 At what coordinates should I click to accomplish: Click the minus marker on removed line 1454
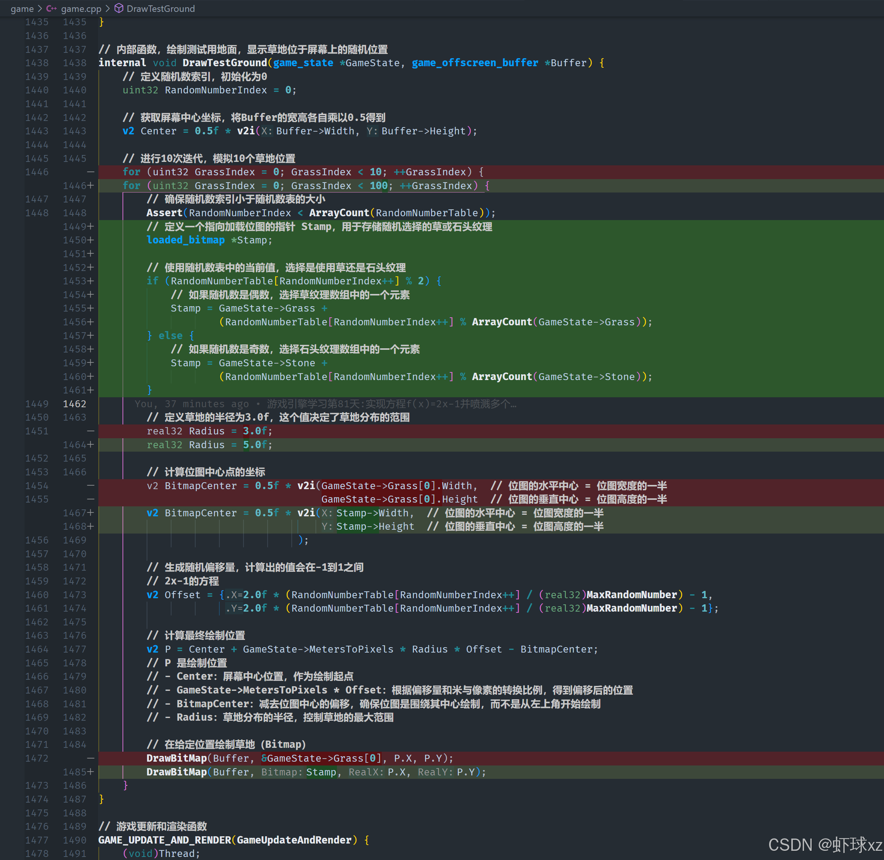tap(90, 486)
